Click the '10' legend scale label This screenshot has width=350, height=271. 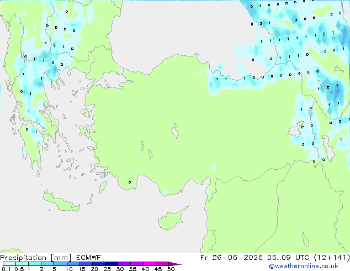click(69, 269)
